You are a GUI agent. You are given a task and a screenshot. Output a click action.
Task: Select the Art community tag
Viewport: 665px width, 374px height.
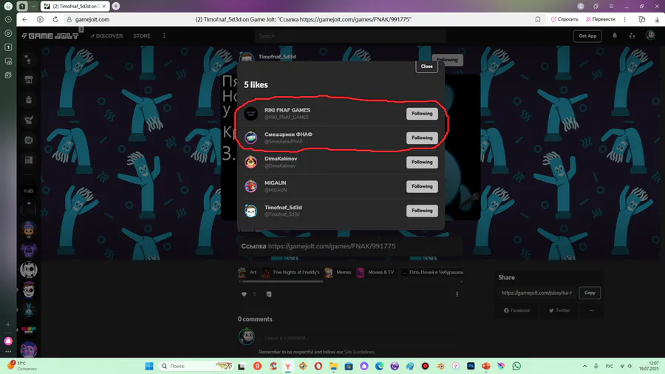pos(248,272)
